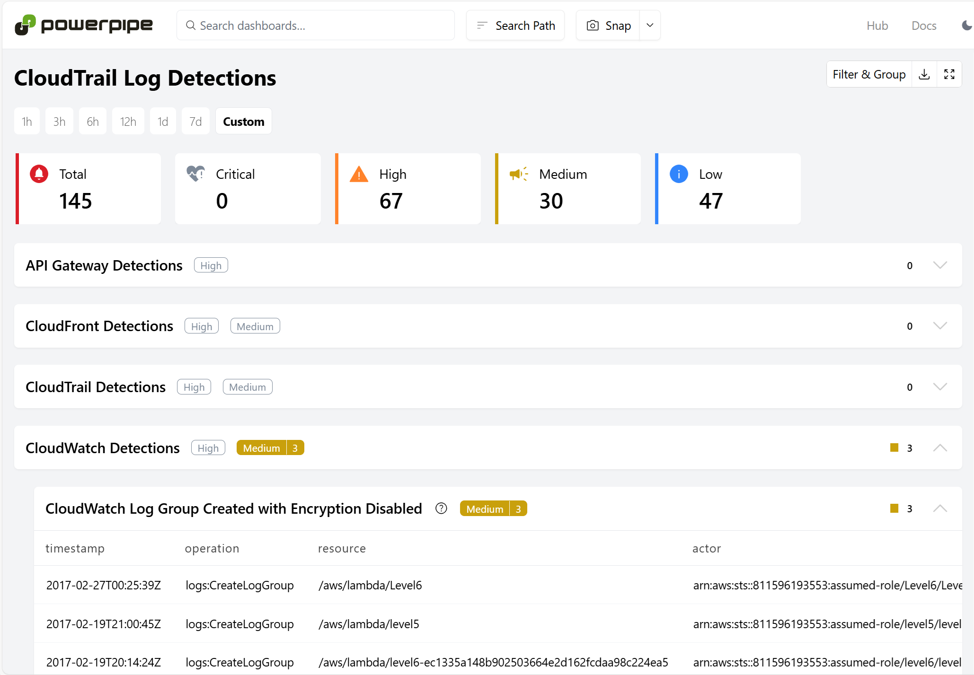Expand CloudTrail Detections chevron
The image size is (974, 675).
[940, 386]
